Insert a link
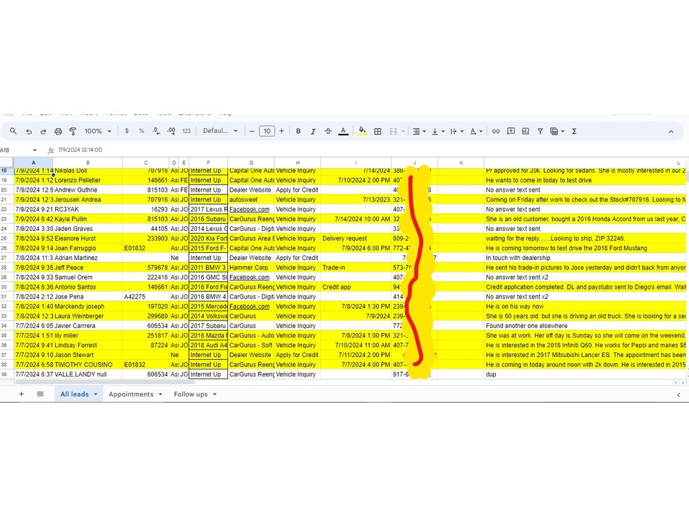This screenshot has height=517, width=689. [x=495, y=131]
